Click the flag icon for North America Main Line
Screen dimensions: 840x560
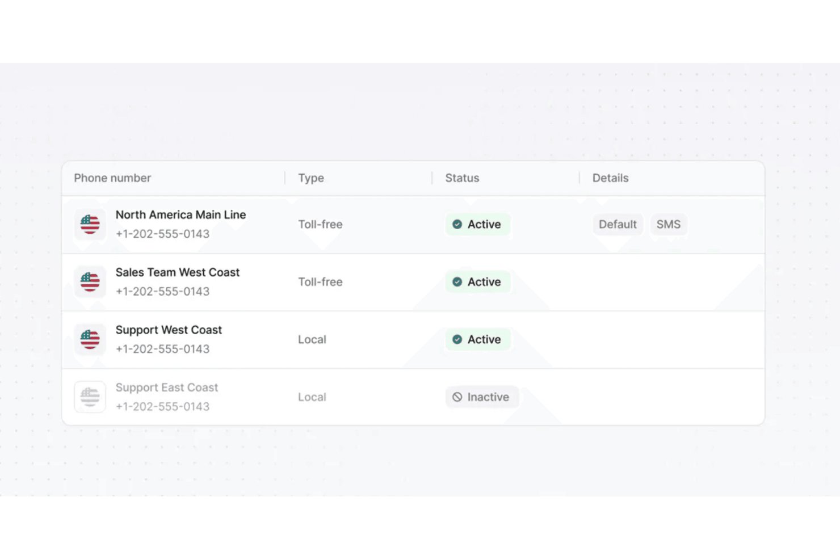point(90,225)
